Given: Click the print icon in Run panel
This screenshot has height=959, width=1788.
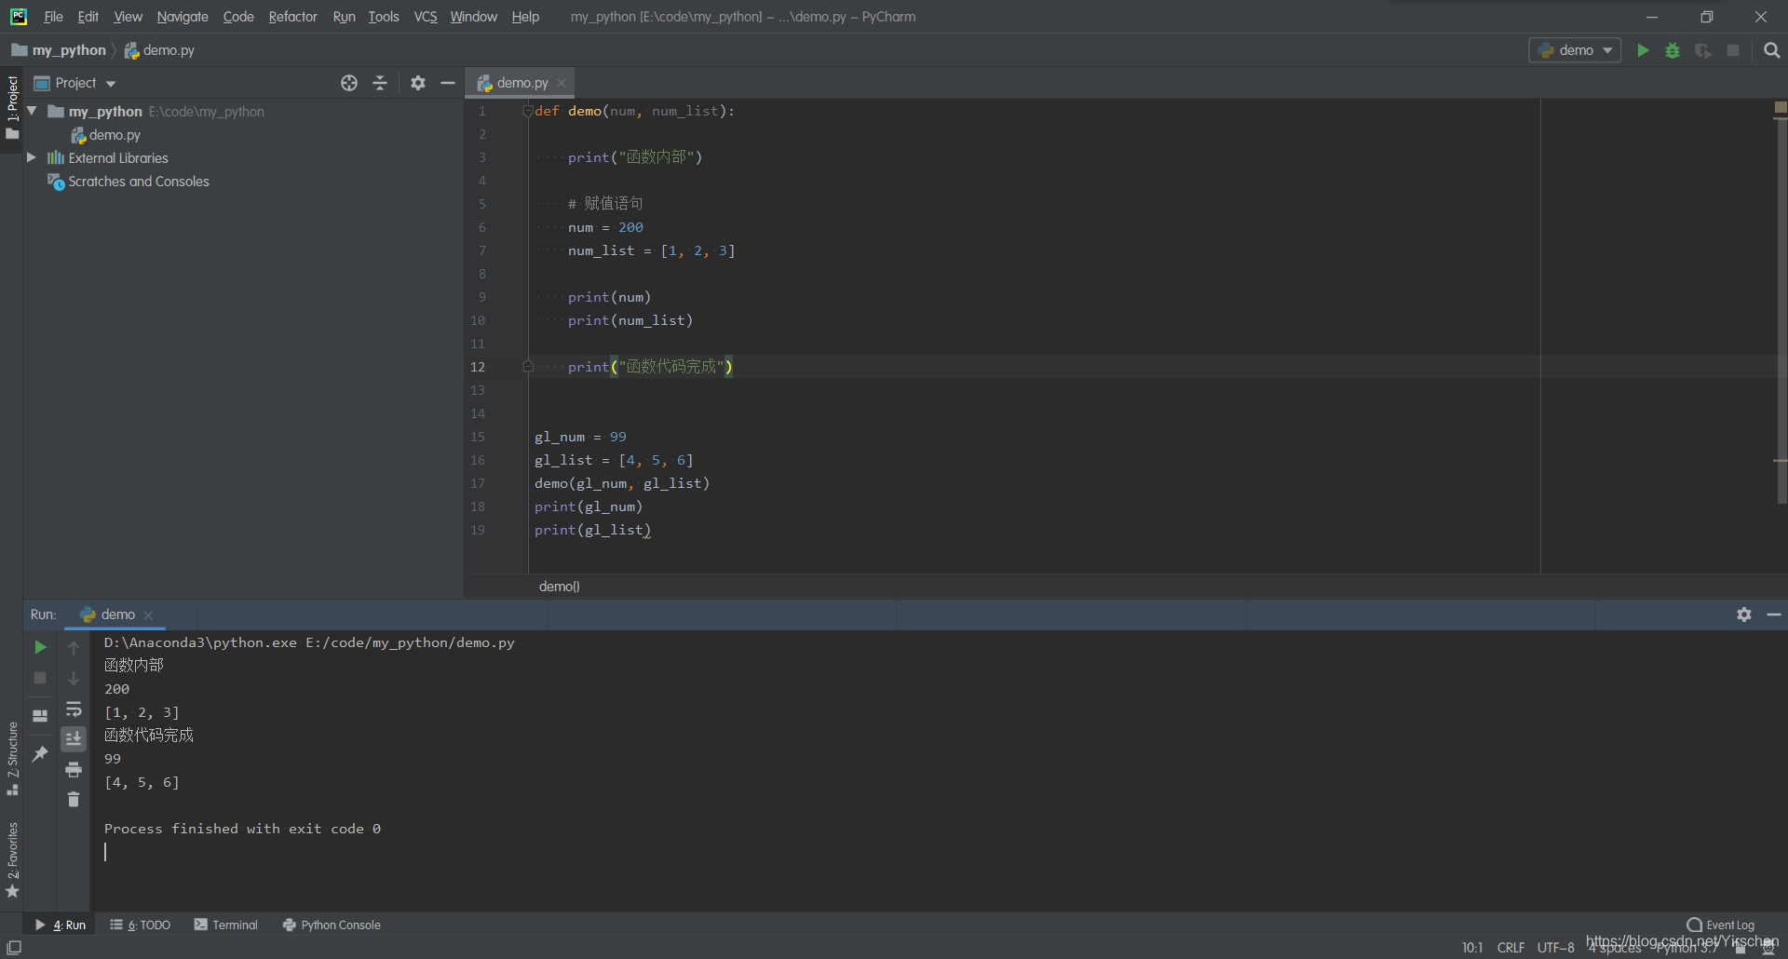Looking at the screenshot, I should 74,769.
